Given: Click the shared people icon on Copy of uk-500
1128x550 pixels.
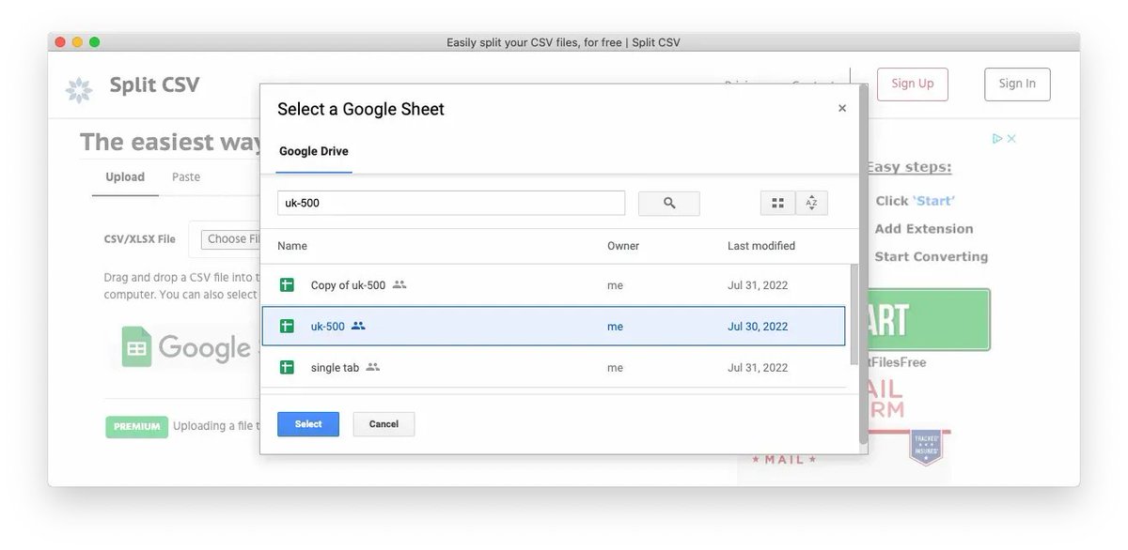Looking at the screenshot, I should pyautogui.click(x=399, y=284).
